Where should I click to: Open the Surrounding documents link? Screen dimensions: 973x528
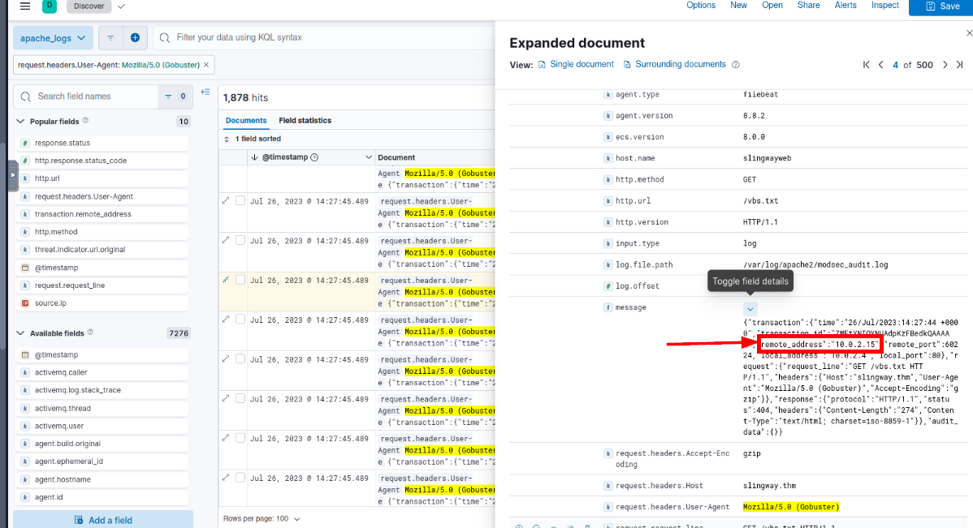681,64
